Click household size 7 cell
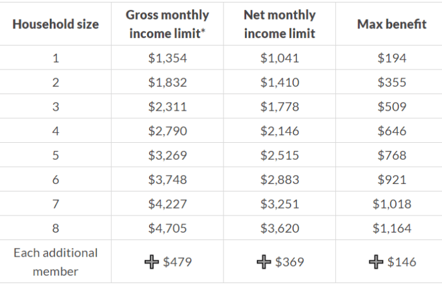442x285 pixels. tap(56, 204)
